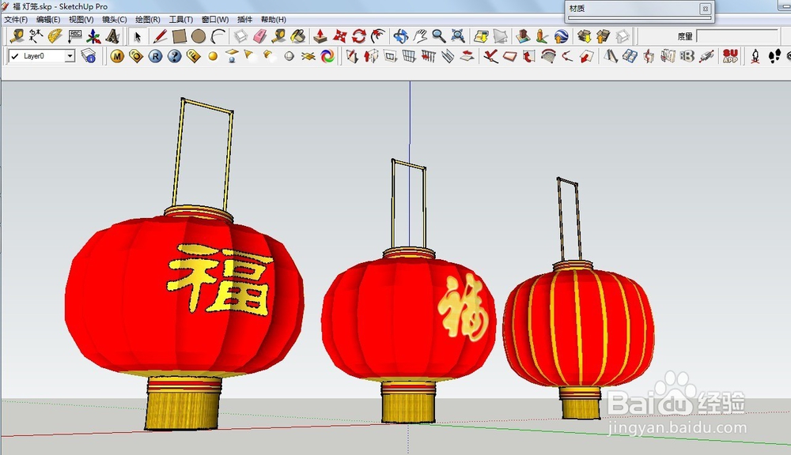Select the 3D Text tool
This screenshot has width=791, height=455.
[x=112, y=36]
